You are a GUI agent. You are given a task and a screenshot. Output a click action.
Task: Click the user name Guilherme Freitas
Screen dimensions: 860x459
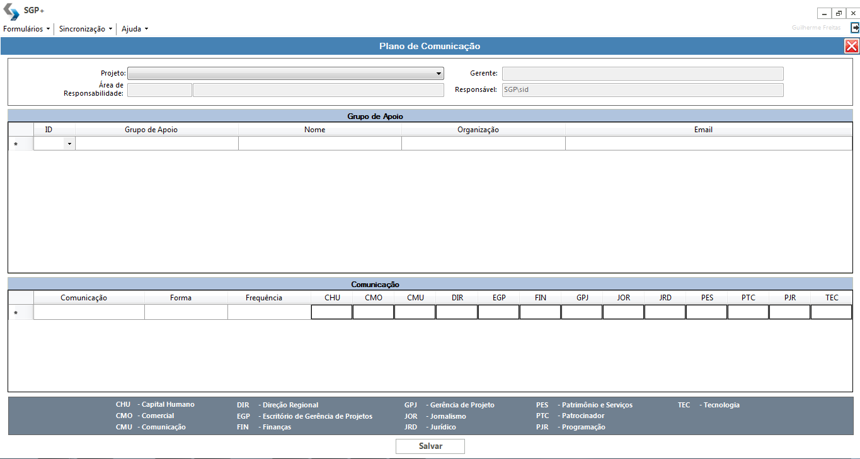coord(816,28)
